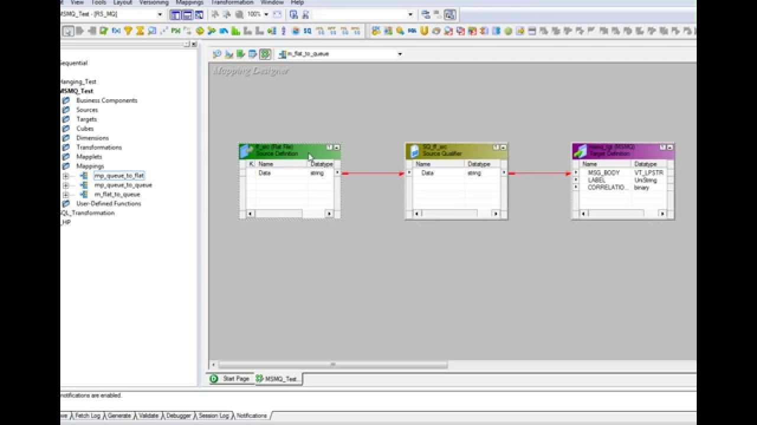Image resolution: width=757 pixels, height=425 pixels.
Task: Click the link columns icon right of empty combo
Action: pyautogui.click(x=426, y=14)
